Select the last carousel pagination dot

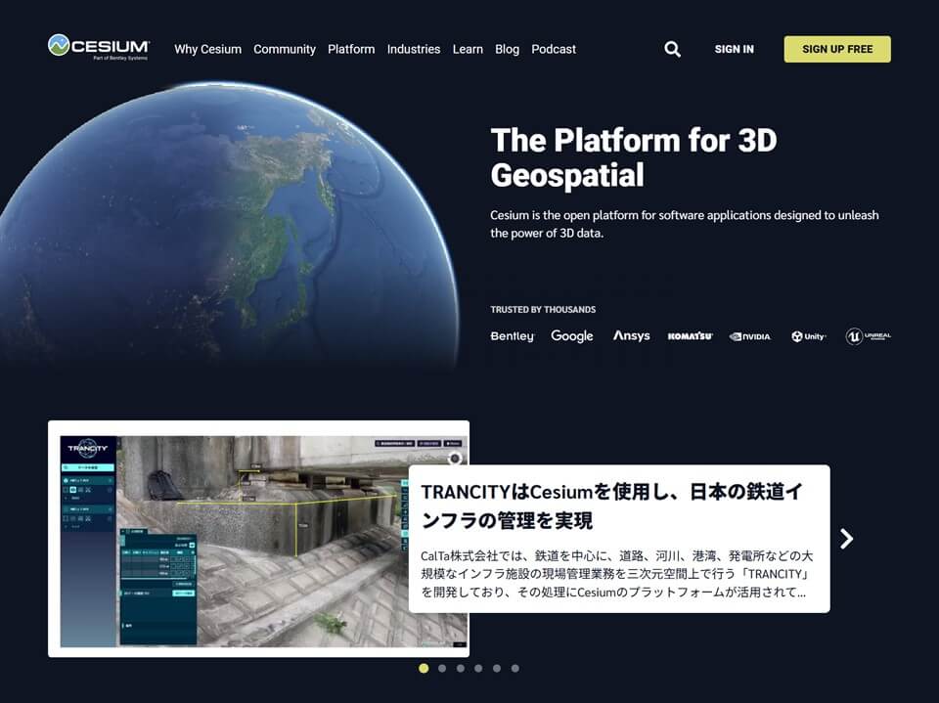pos(515,669)
